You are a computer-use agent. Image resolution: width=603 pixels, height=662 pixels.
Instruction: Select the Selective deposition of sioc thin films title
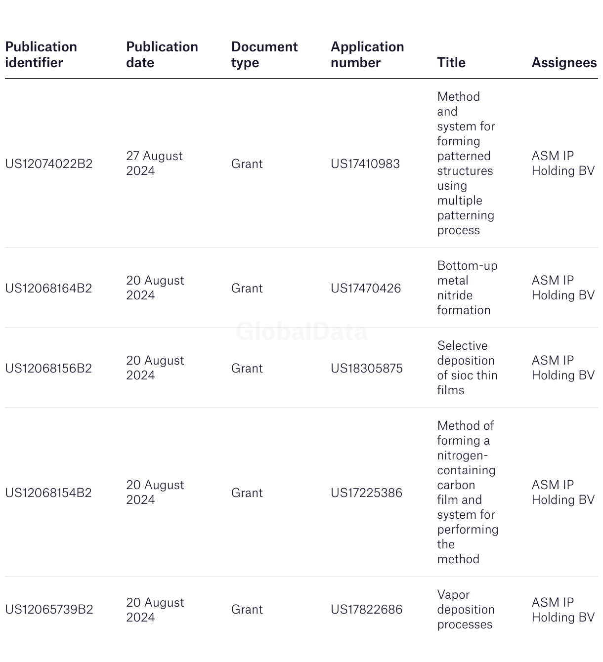[x=467, y=368]
